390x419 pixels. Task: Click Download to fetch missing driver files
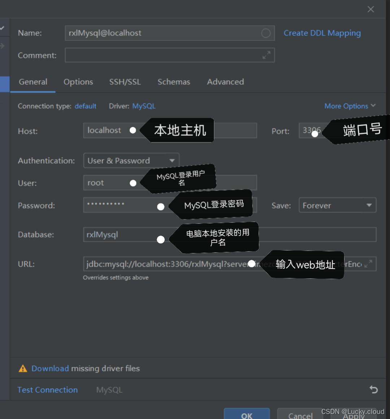pyautogui.click(x=50, y=368)
